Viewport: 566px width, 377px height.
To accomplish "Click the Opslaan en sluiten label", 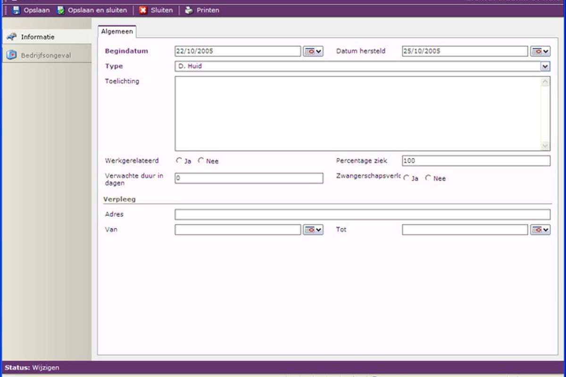I will click(97, 10).
